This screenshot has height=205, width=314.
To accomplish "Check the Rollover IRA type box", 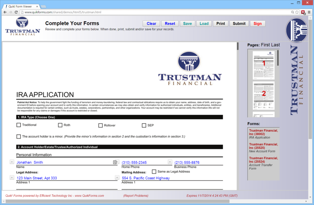I will point(100,125).
